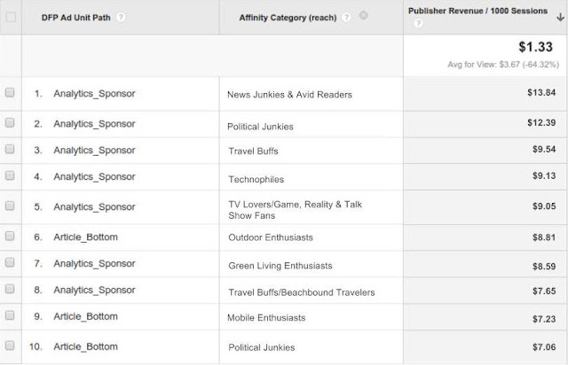Tick the checkbox for row 10
The width and height of the screenshot is (568, 365).
point(10,346)
